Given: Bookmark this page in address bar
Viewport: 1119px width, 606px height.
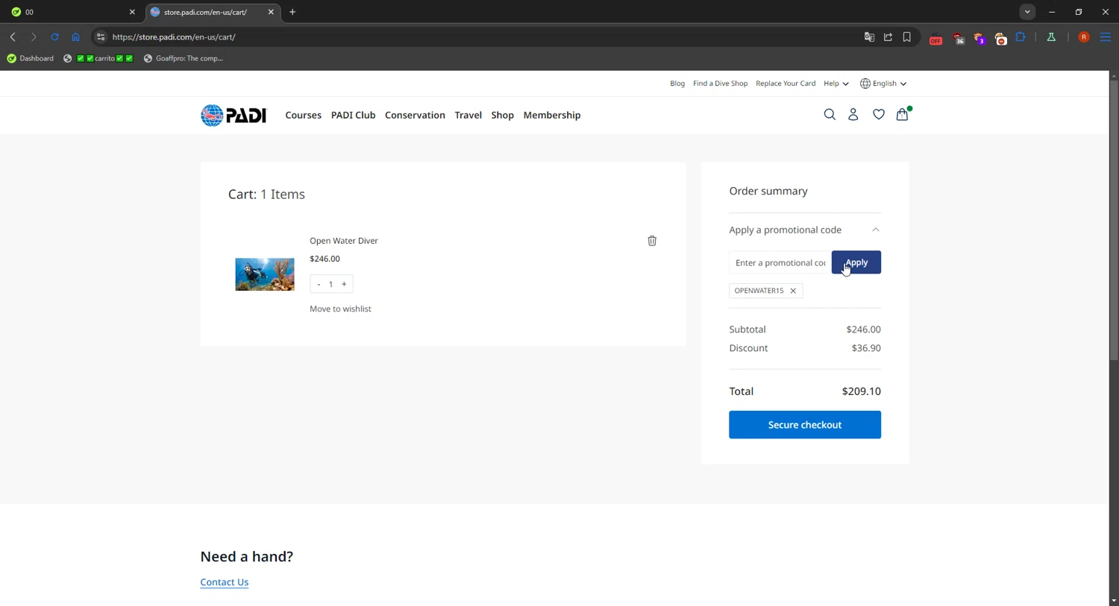Looking at the screenshot, I should click(906, 37).
